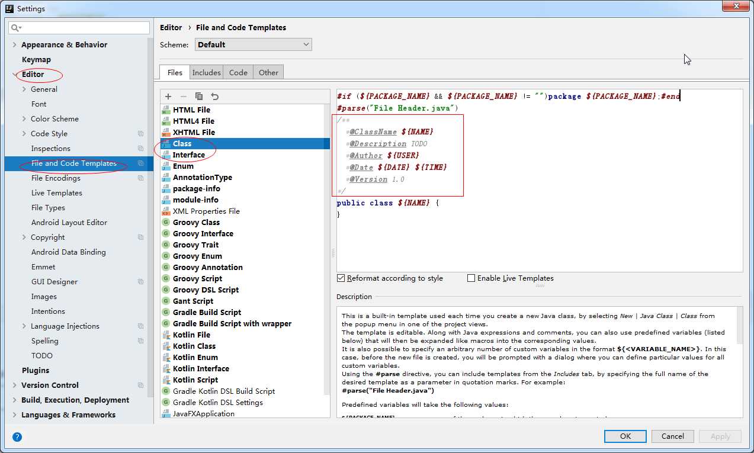Enable Live Templates checkbox
The width and height of the screenshot is (754, 453).
coord(471,278)
